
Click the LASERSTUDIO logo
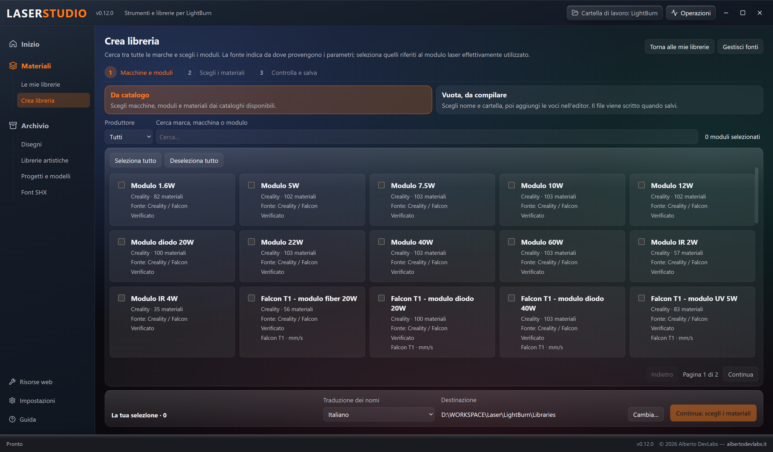point(47,13)
